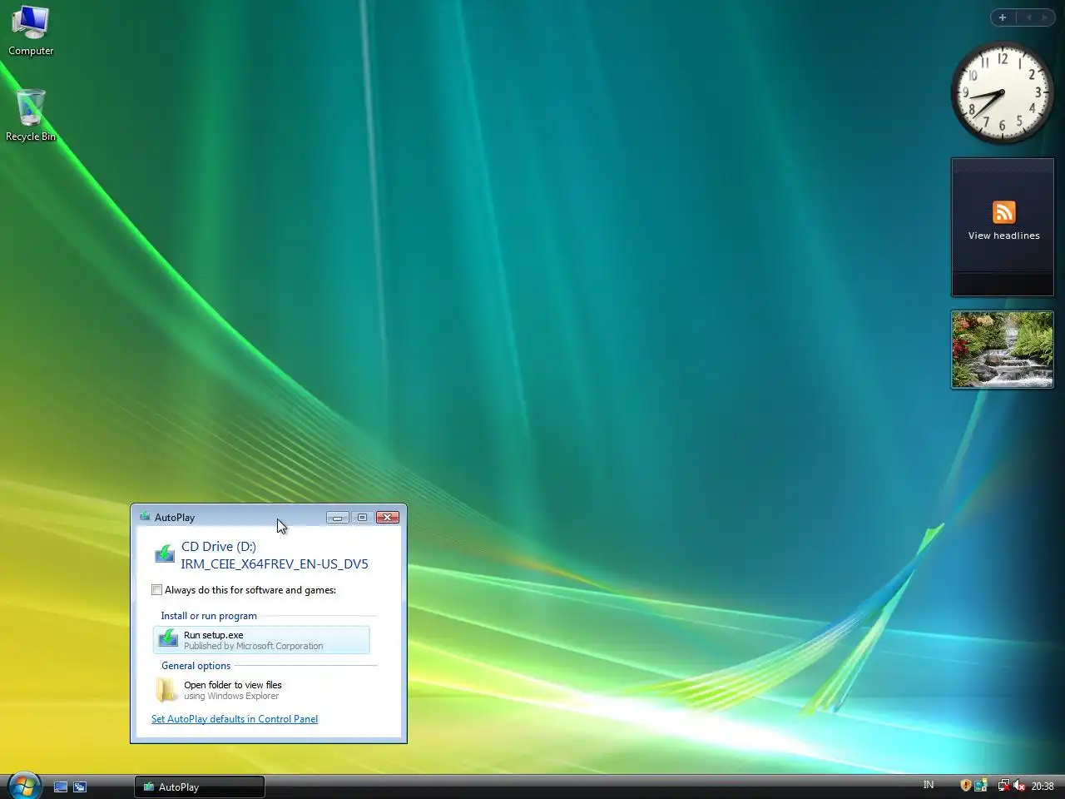Viewport: 1065px width, 799px height.
Task: Click the analog clock sidebar gadget
Action: [1002, 92]
